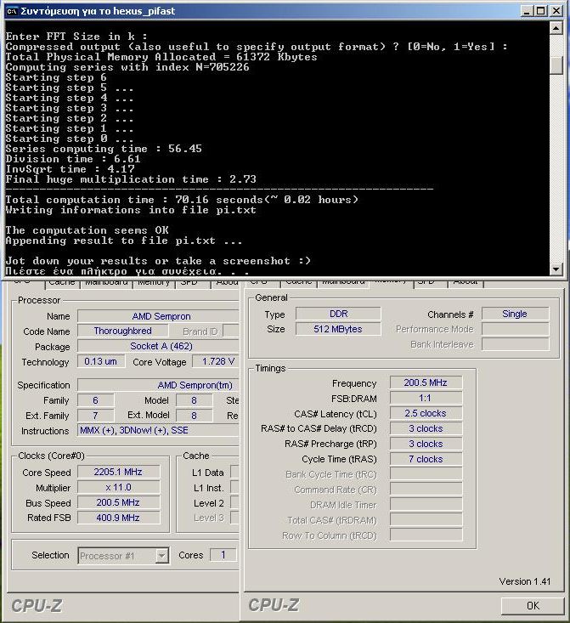Screen dimensions: 570x623
Task: Minimize the hexus_pifast console window
Action: [527, 11]
